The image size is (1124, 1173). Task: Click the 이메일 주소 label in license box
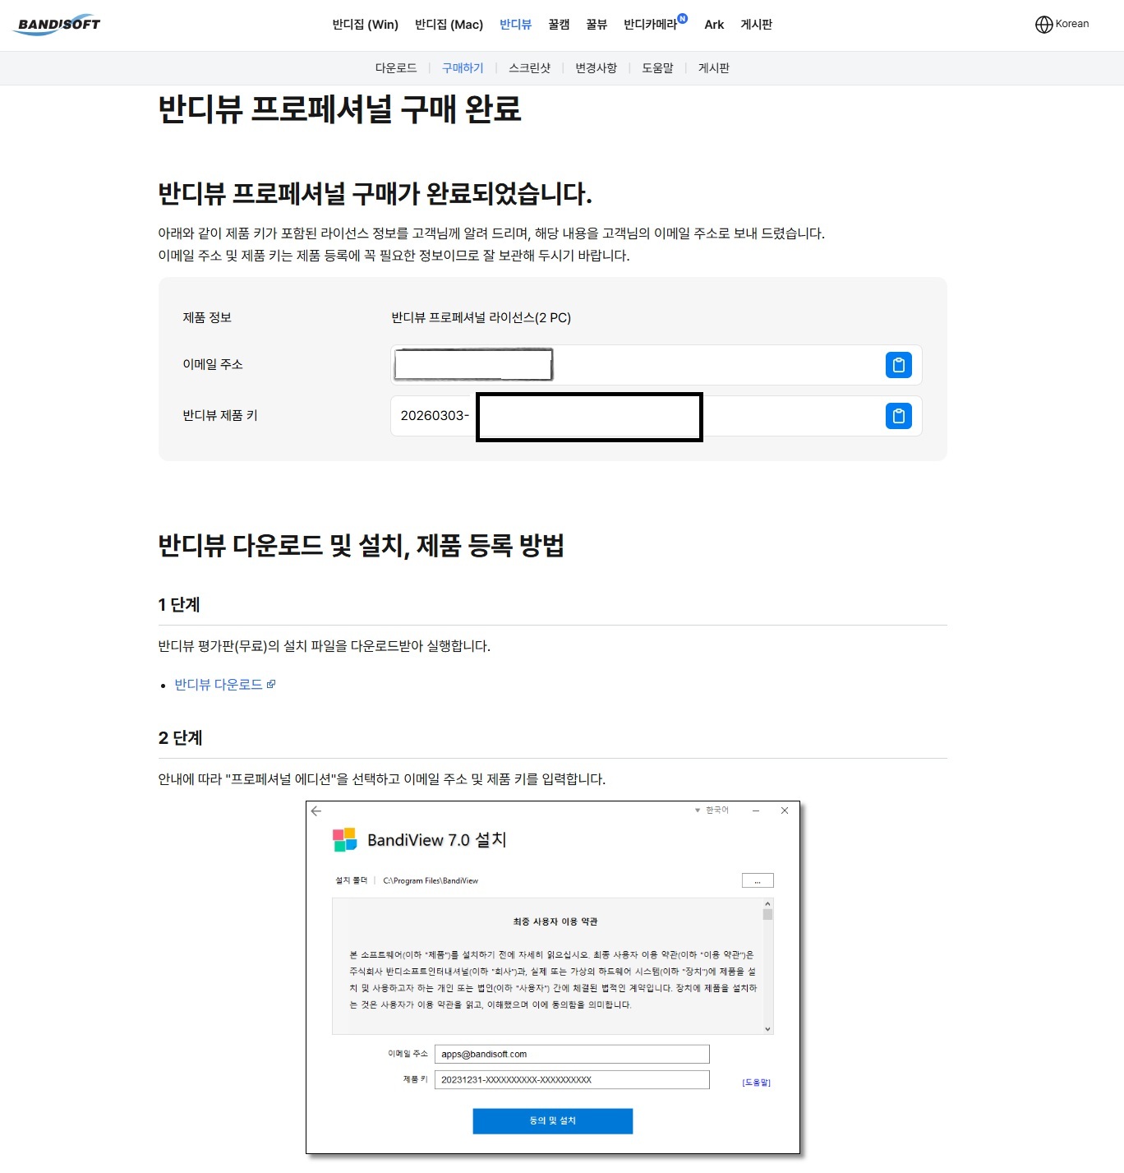[x=213, y=364]
